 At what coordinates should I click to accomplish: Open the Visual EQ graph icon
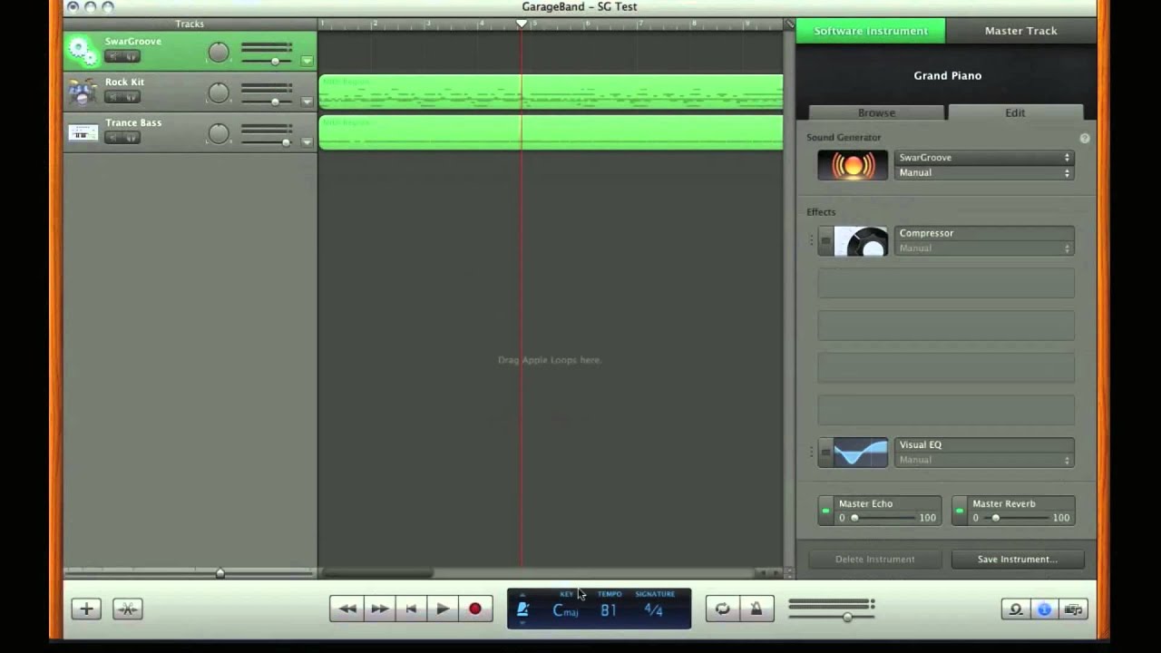pos(861,453)
